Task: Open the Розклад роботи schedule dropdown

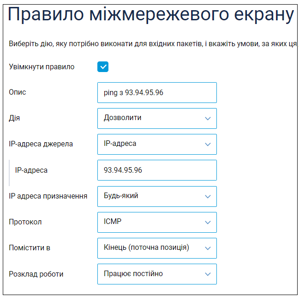Action: click(x=157, y=274)
